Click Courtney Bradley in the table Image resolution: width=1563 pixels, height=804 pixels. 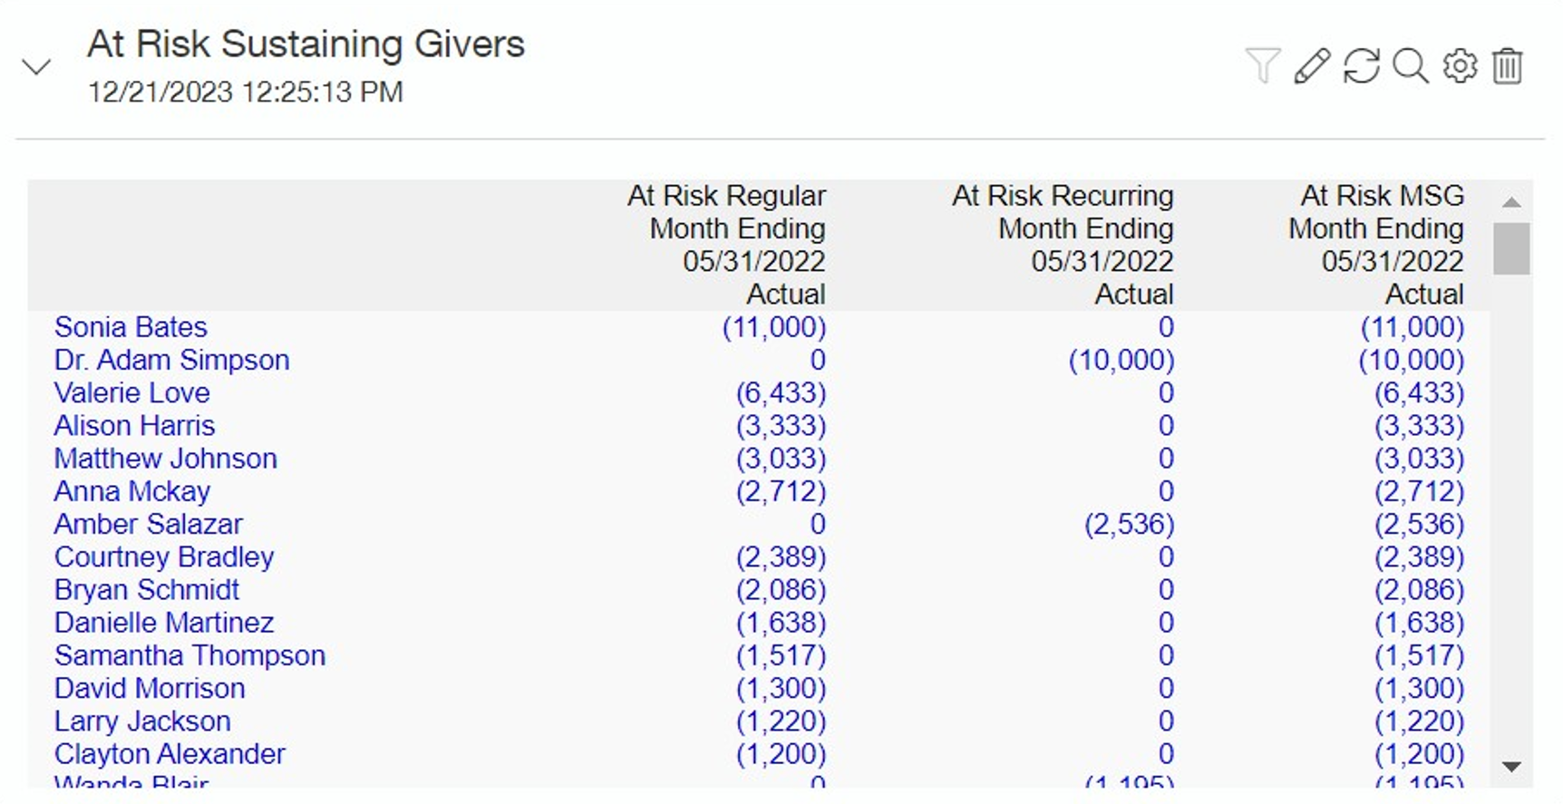(163, 557)
